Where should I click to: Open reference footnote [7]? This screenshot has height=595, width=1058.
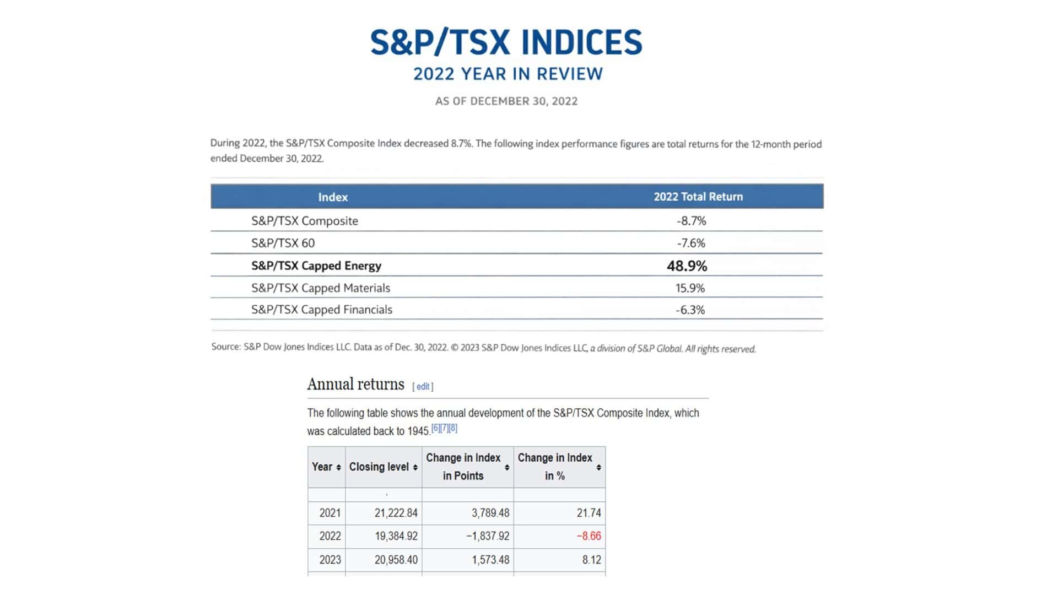pos(444,428)
